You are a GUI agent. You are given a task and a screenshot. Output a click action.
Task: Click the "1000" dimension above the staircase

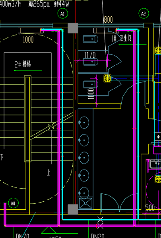point(28,40)
